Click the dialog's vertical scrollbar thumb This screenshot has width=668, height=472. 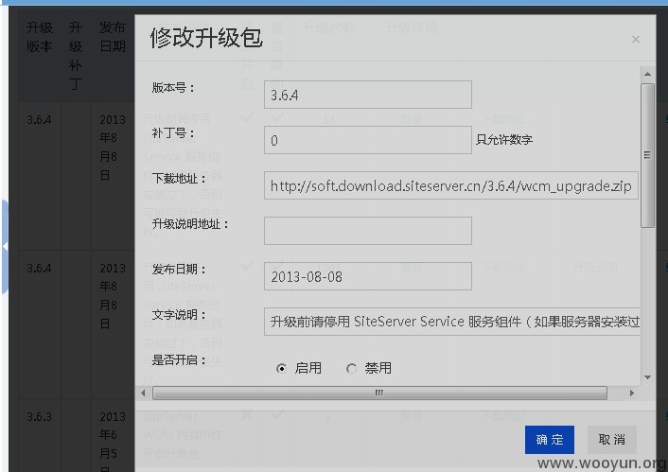point(647,155)
